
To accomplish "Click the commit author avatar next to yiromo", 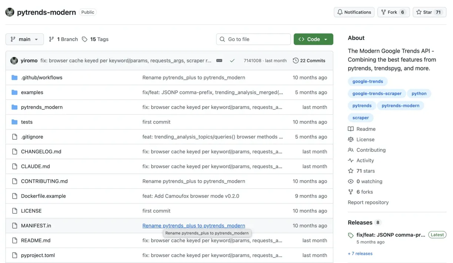I will click(14, 61).
